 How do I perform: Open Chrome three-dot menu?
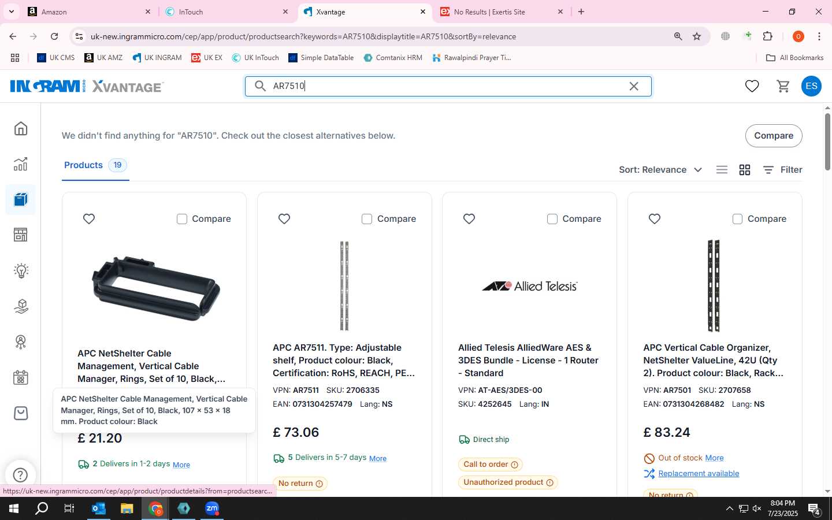[819, 36]
